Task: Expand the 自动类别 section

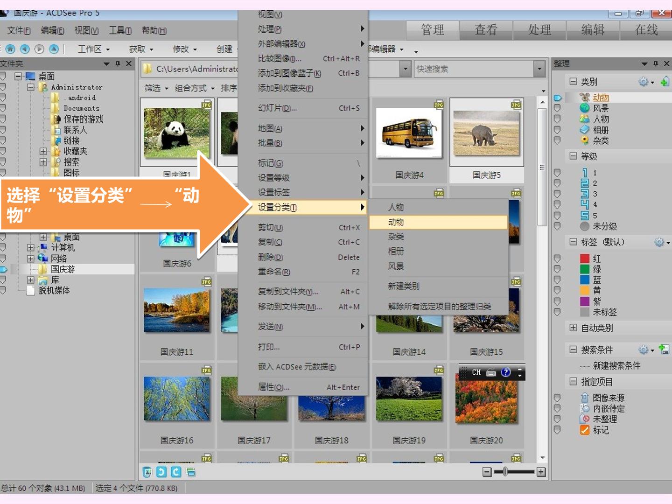Action: click(x=573, y=328)
